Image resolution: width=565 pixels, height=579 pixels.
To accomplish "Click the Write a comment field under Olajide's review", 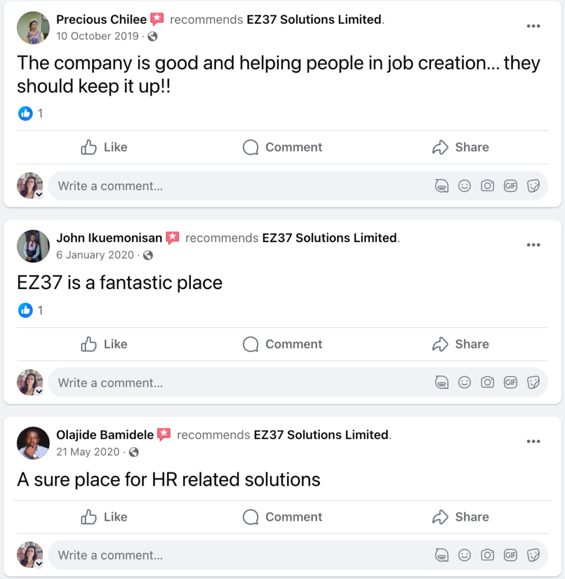I will click(169, 555).
